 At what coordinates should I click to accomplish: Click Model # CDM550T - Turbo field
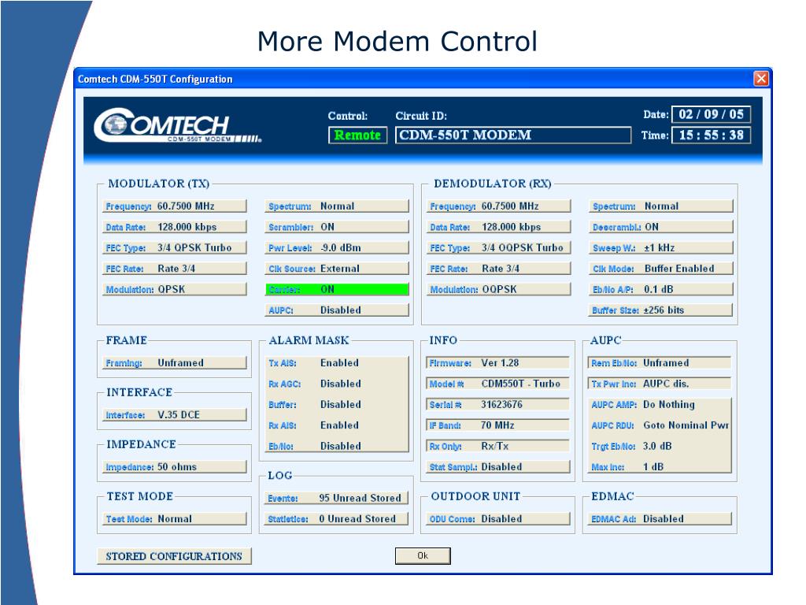tap(498, 384)
